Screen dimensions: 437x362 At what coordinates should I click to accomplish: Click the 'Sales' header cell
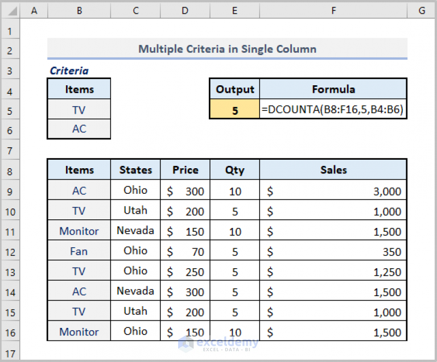333,169
